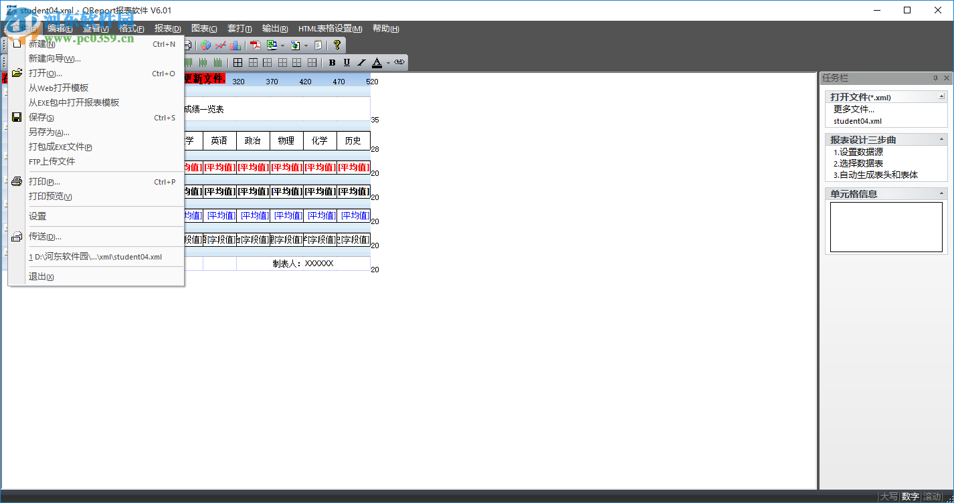Open help via the yellow question mark

[337, 45]
